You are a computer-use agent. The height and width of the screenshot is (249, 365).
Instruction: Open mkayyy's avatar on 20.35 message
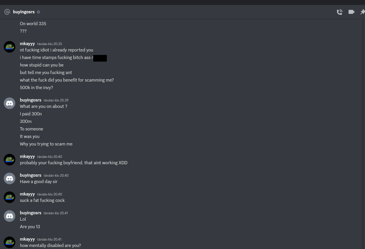point(10,47)
